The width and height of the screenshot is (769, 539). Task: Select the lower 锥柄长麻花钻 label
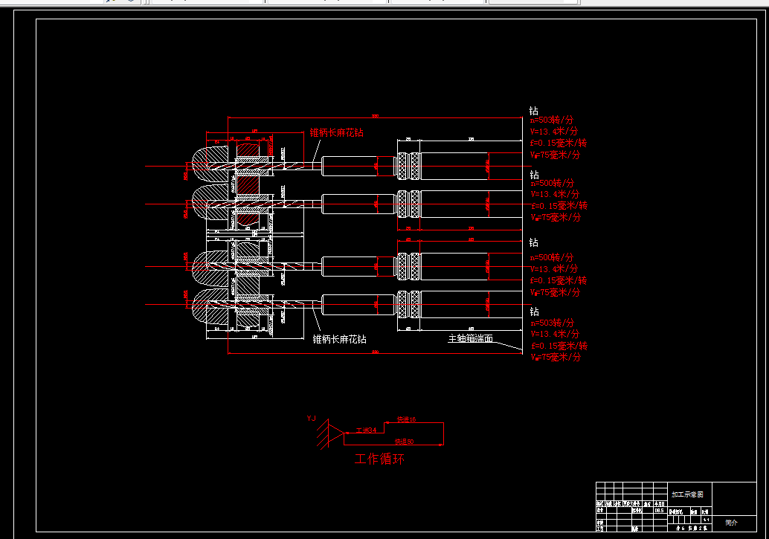click(x=339, y=339)
